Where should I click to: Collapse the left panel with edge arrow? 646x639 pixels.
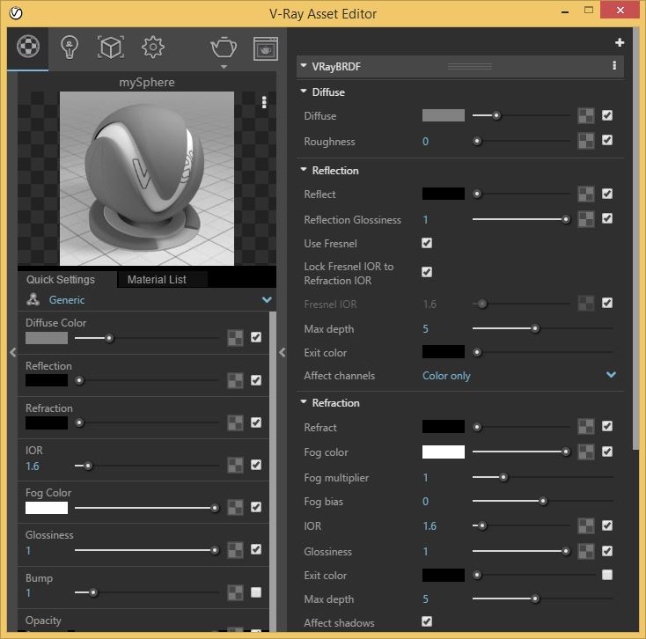pyautogui.click(x=13, y=352)
